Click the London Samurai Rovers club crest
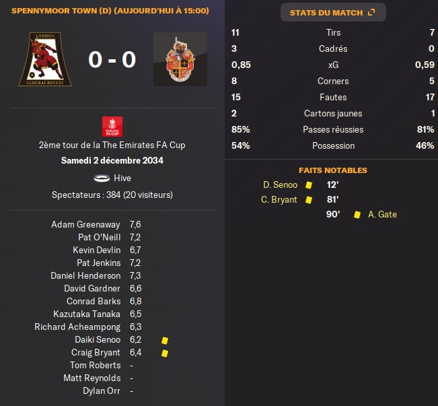This screenshot has width=438, height=406. [45, 60]
